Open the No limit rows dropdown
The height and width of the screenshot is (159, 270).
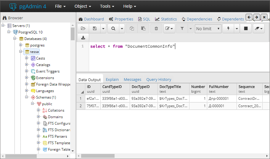[208, 29]
